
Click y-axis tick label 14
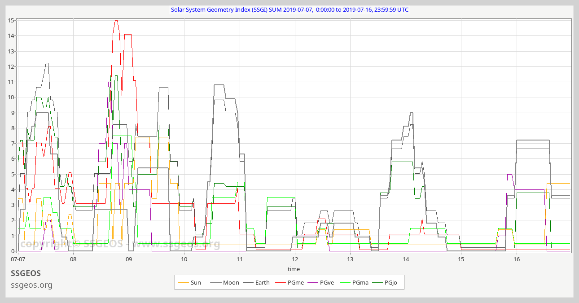point(11,36)
